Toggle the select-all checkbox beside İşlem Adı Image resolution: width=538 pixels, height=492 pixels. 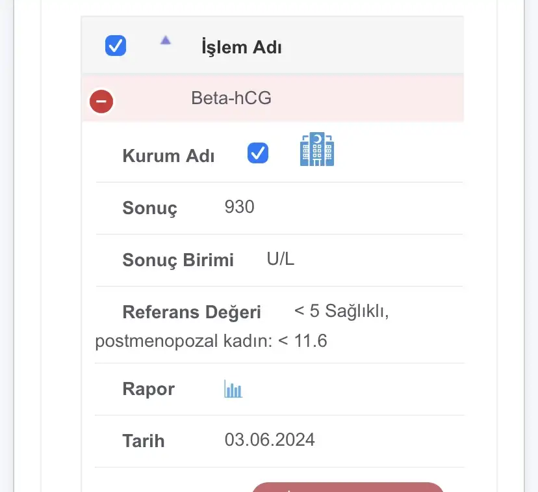116,46
